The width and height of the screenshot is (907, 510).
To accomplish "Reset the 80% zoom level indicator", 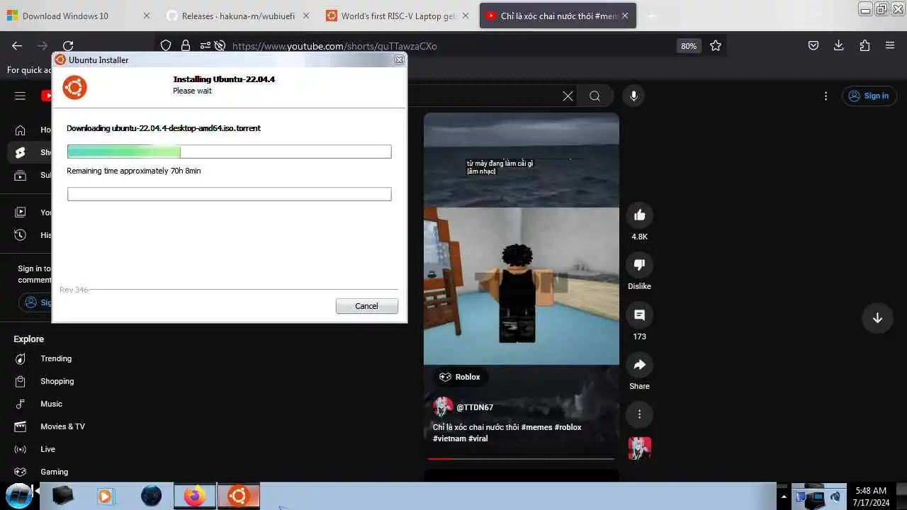I will click(x=689, y=45).
